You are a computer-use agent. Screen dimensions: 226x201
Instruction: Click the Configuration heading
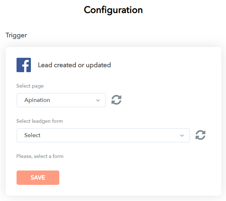113,10
